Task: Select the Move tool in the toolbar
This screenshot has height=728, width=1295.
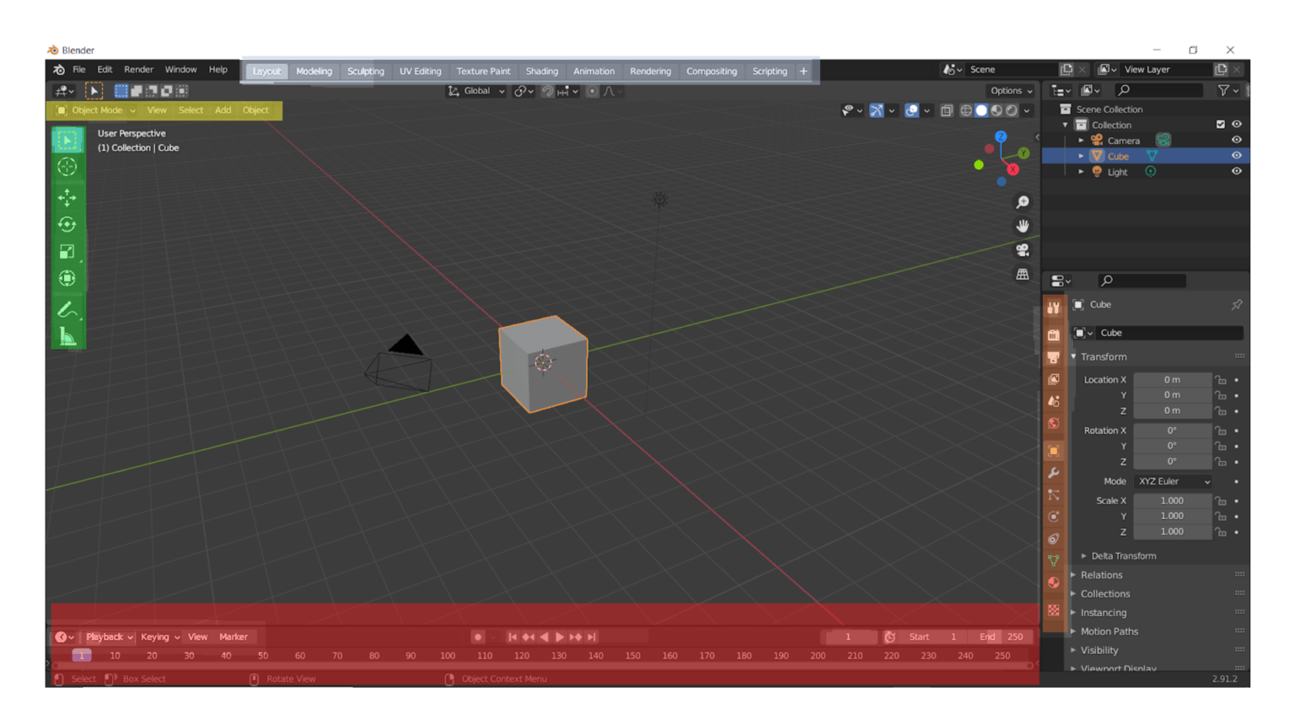Action: (x=67, y=198)
